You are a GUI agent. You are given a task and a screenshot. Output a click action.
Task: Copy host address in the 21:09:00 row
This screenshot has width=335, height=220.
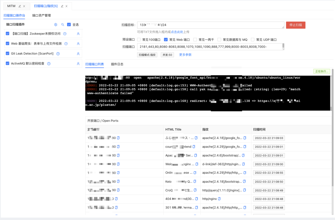click(118, 164)
